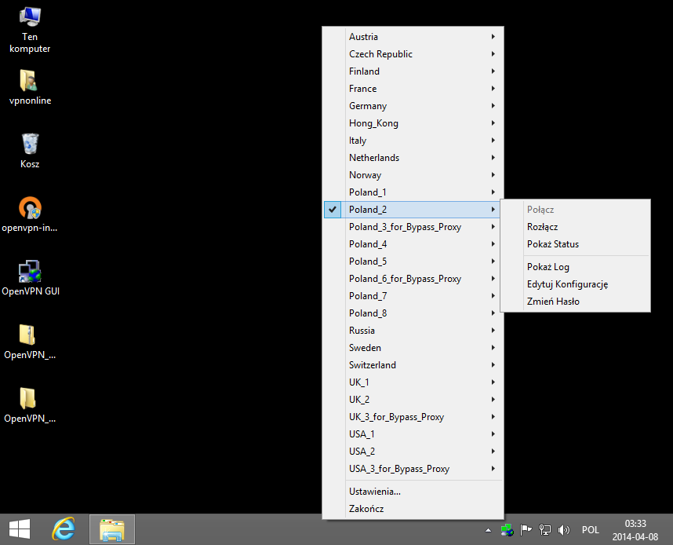Select the Switzerland server entry
This screenshot has height=545, width=673.
click(x=412, y=365)
